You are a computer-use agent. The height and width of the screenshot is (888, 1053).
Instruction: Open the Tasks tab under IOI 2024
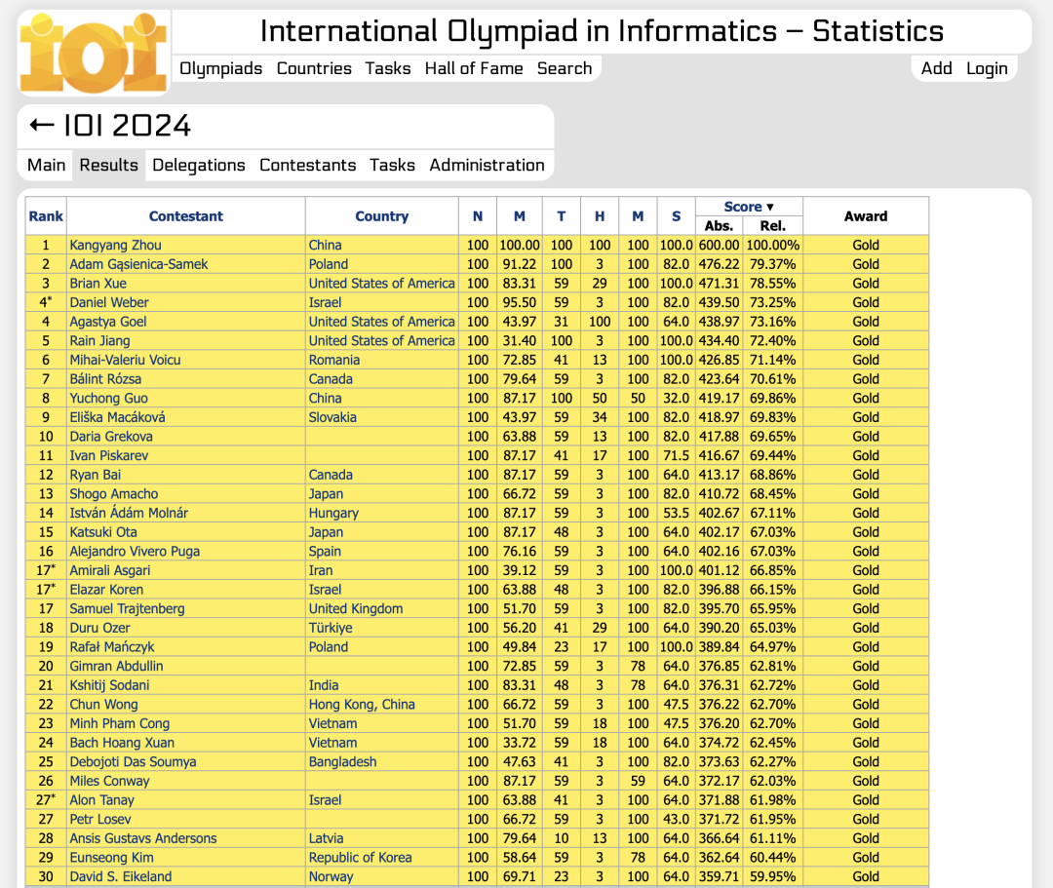point(392,165)
